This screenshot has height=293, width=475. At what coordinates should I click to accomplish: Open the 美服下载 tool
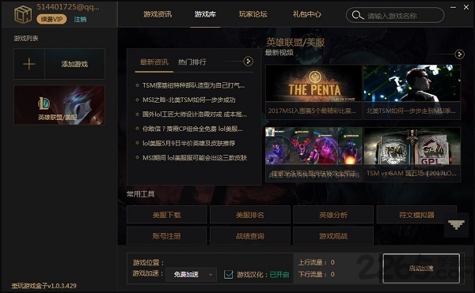[x=166, y=215]
